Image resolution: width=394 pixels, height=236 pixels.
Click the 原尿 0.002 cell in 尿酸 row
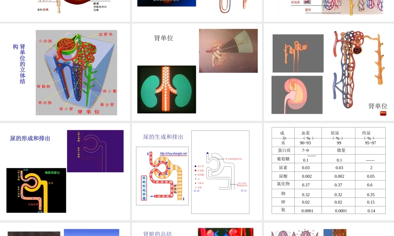coord(339,176)
